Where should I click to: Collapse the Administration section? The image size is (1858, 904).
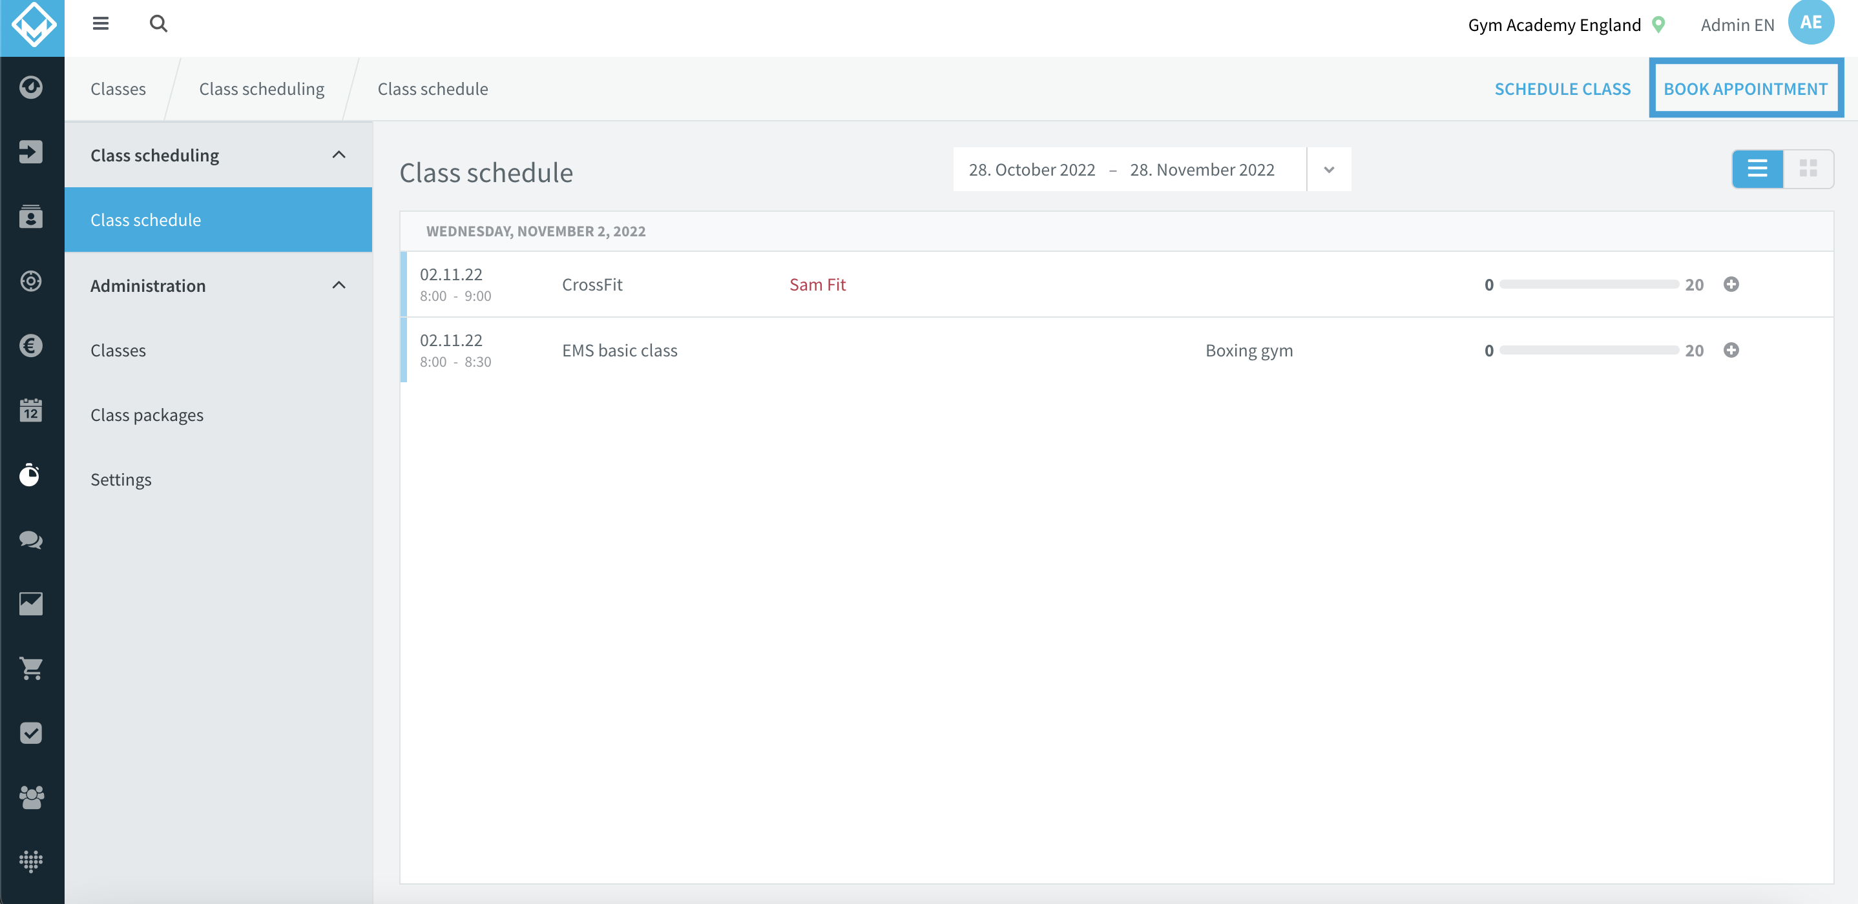[x=339, y=285]
